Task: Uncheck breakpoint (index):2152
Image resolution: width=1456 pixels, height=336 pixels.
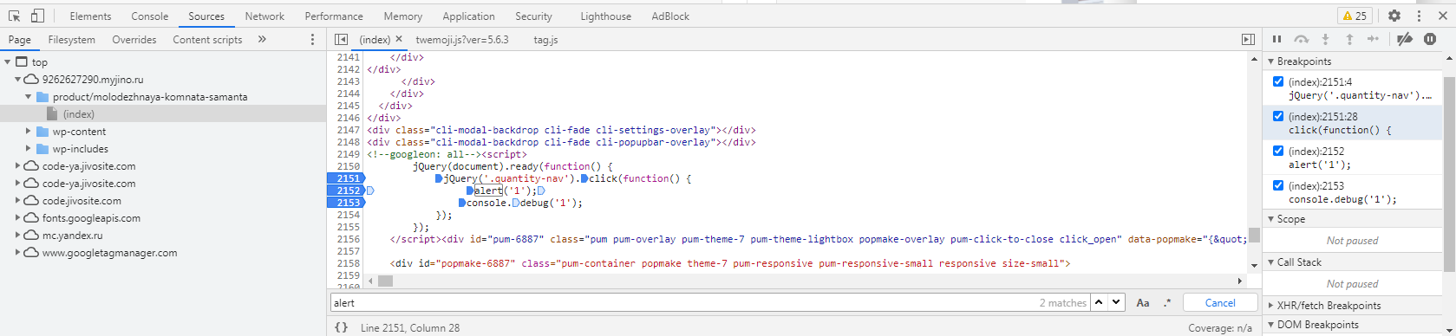Action: [1278, 151]
